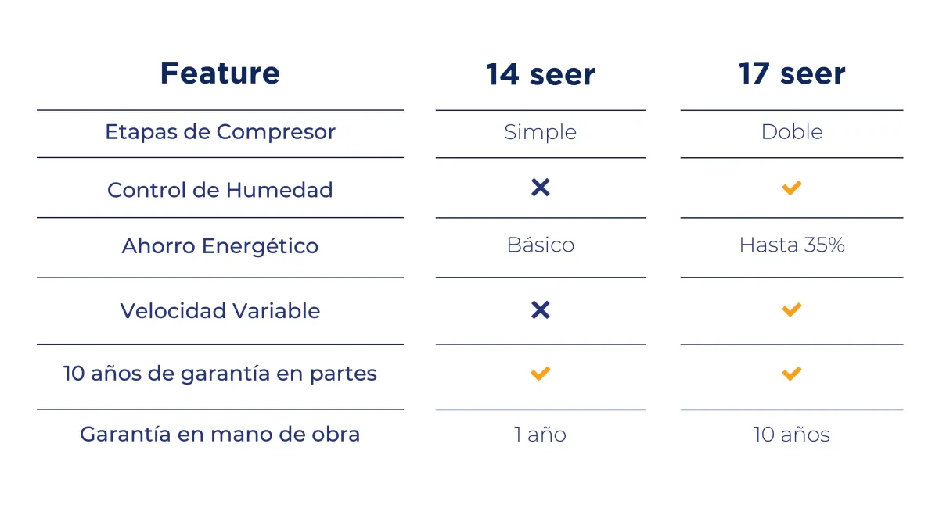Click the Básico savings value

(x=540, y=245)
